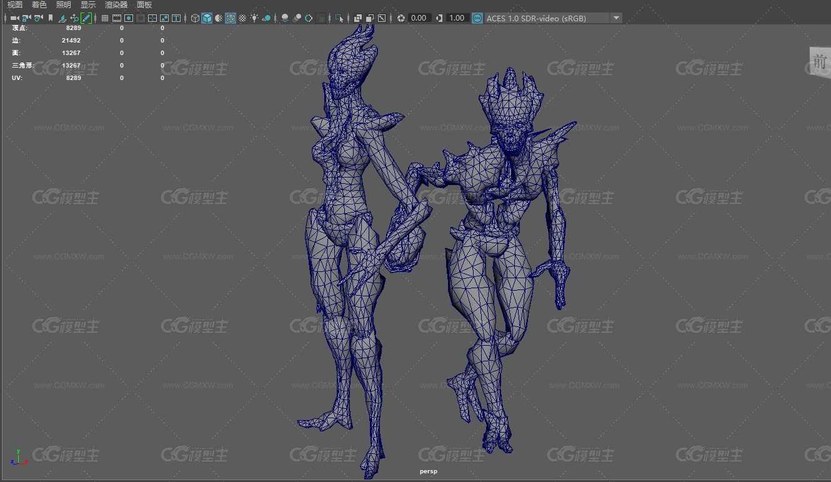The width and height of the screenshot is (831, 482).
Task: Toggle the viewport Grid display
Action: 105,18
